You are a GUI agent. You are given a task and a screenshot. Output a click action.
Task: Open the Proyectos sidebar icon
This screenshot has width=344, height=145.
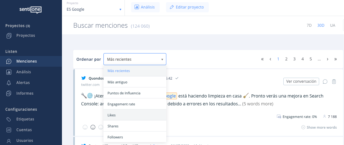(9, 36)
